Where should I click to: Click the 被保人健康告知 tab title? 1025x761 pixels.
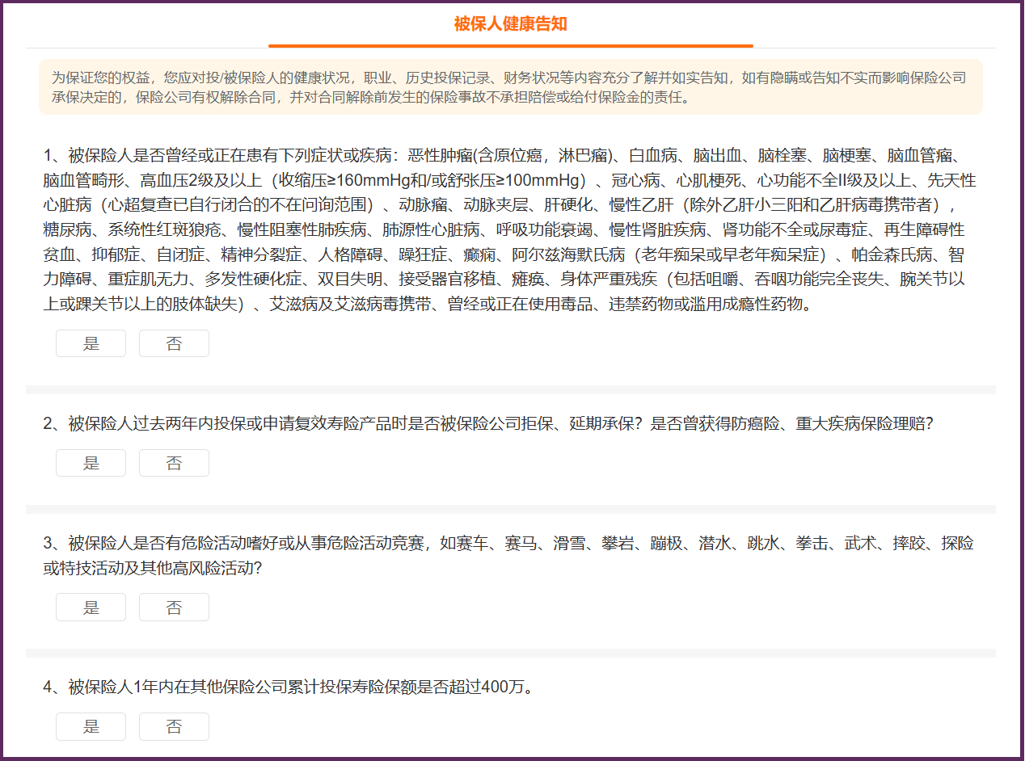click(x=510, y=24)
